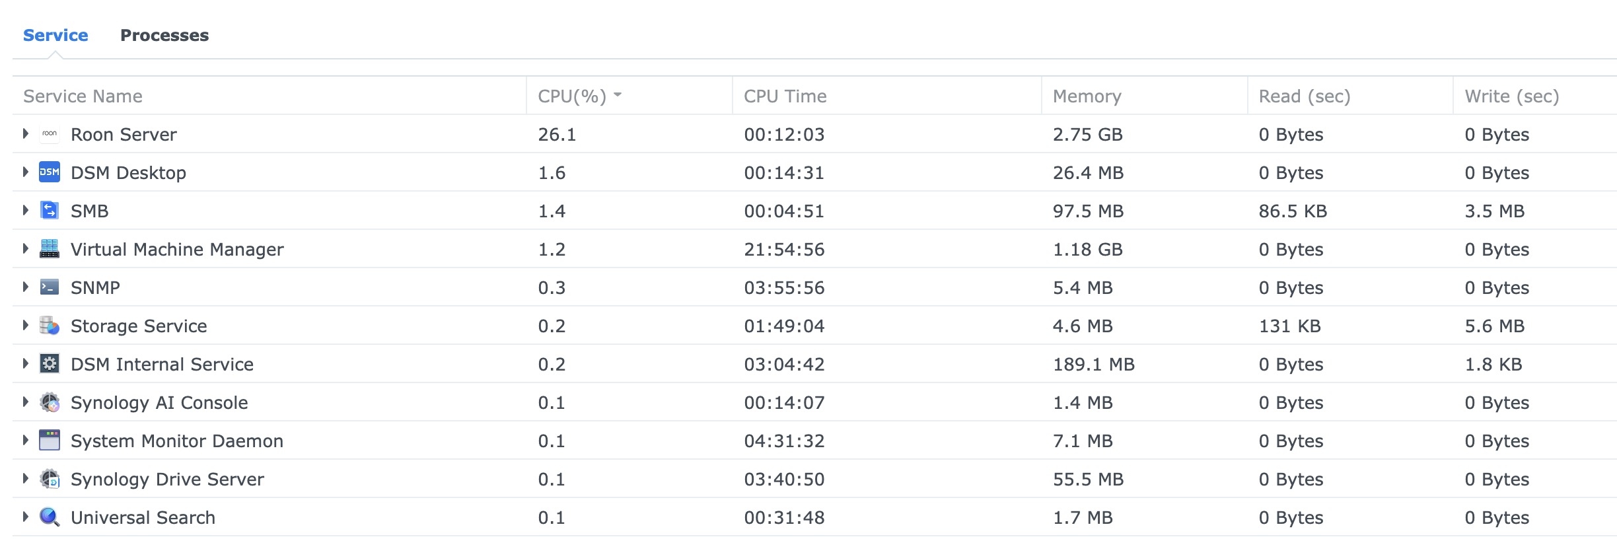Click the Synology Drive Server icon
Screen dimensions: 1617x539
50,479
